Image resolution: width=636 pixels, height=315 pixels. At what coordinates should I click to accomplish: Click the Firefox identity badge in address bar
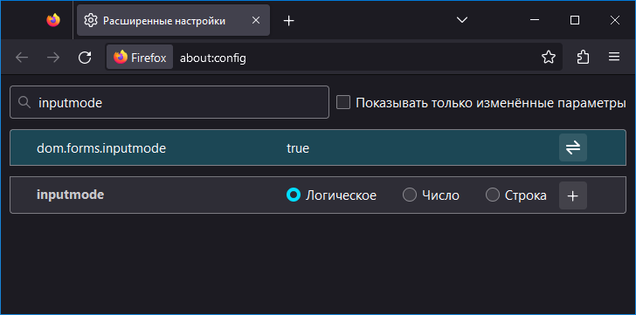tap(140, 58)
